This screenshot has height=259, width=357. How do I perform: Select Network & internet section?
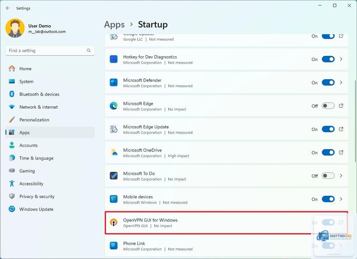(50, 107)
